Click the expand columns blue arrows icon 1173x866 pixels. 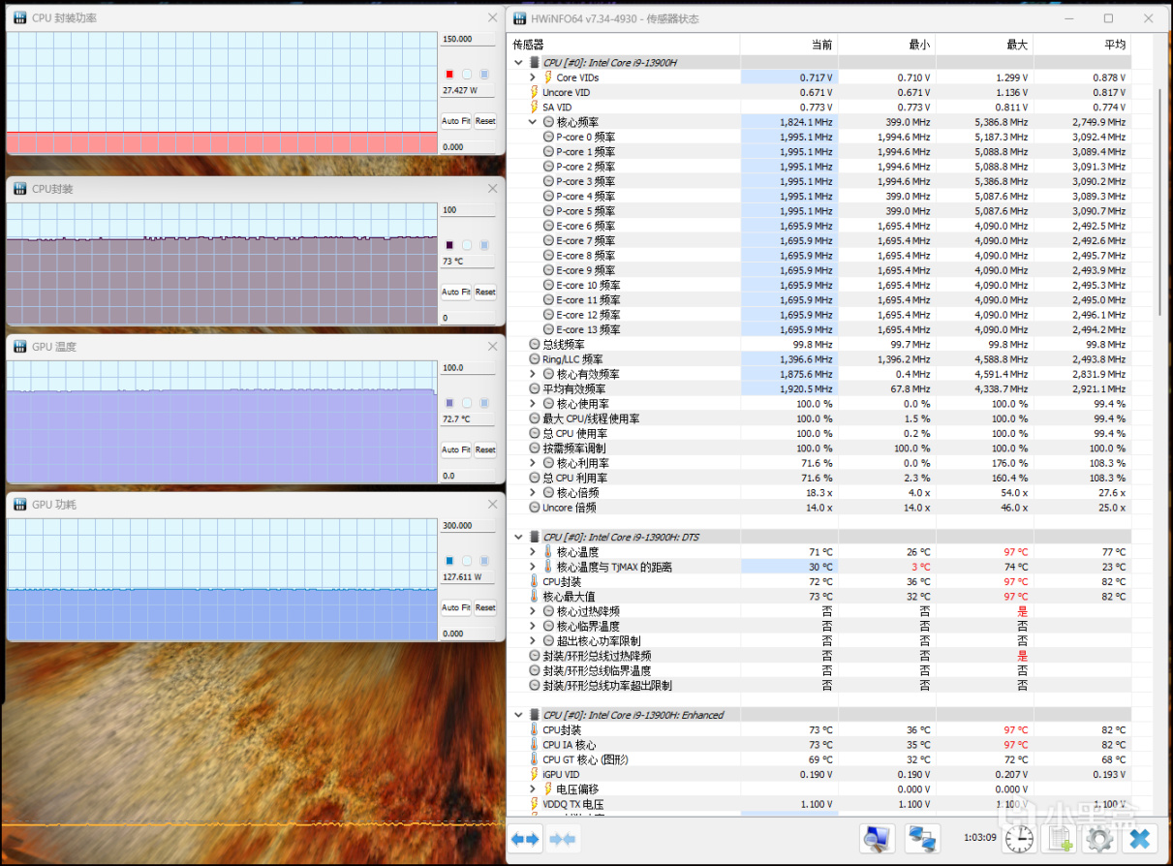[x=525, y=839]
